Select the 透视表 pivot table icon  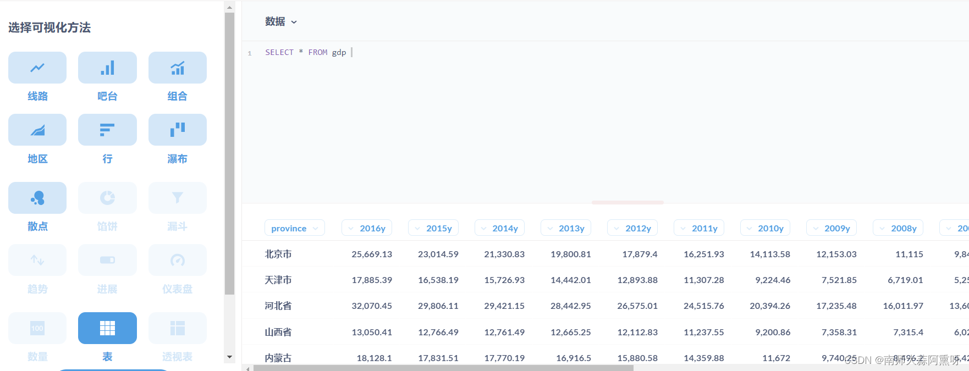click(178, 328)
